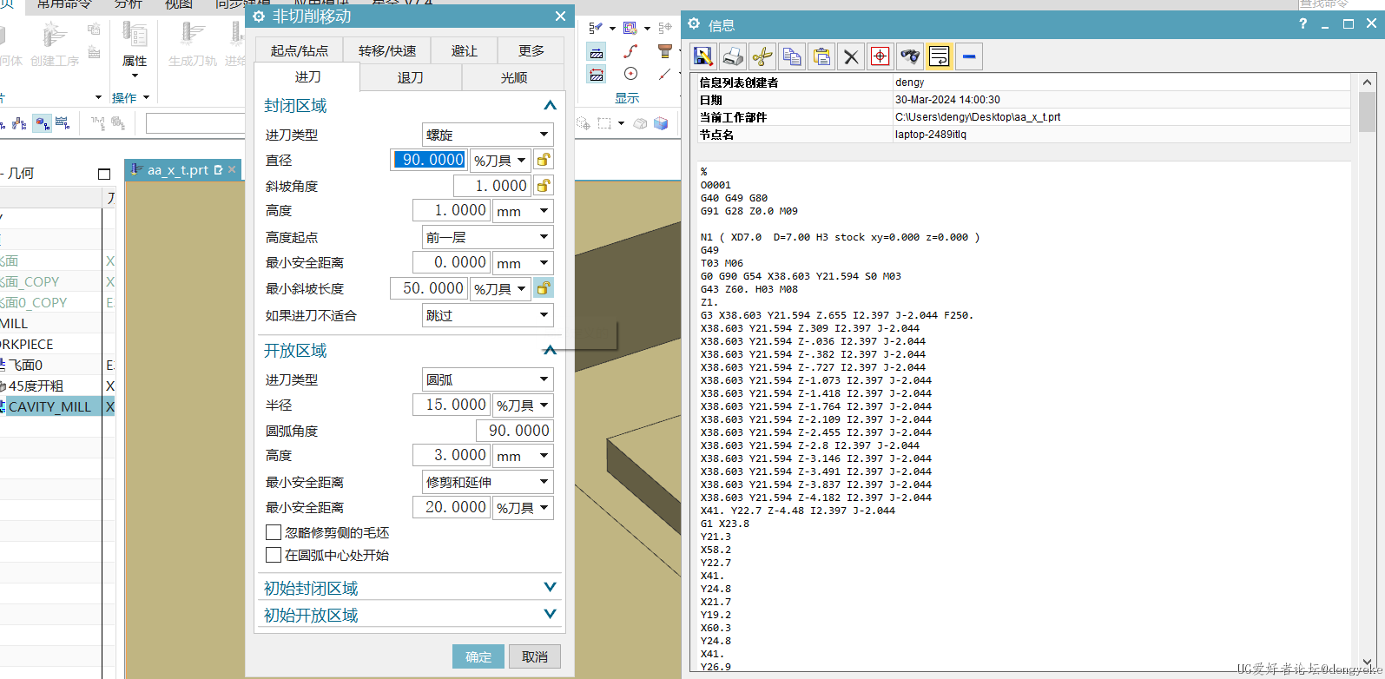Switch to the 更多 tab
This screenshot has height=679, width=1385.
click(x=531, y=50)
